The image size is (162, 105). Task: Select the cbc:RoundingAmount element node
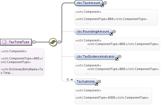pos(93,31)
